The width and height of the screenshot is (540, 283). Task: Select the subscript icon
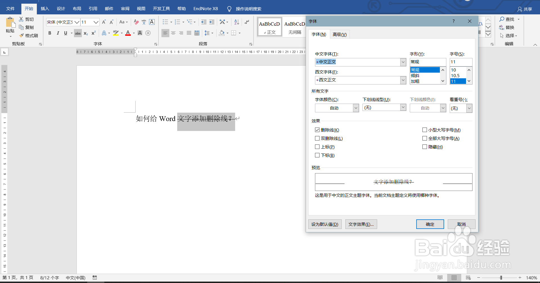[85, 33]
